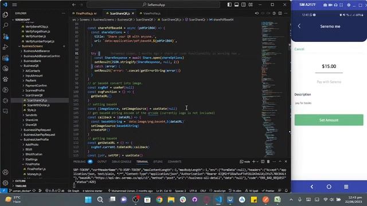Open FinalProfile1.js in explorer
The width and height of the screenshot is (367, 206).
(x=36, y=169)
